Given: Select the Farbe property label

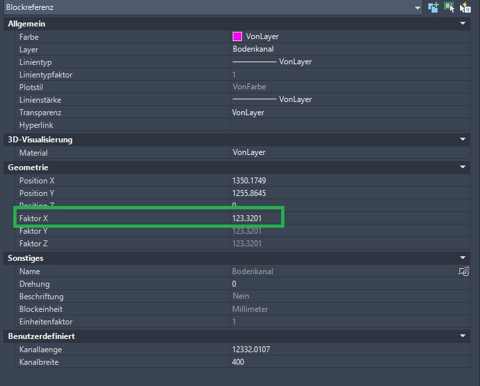Looking at the screenshot, I should coord(29,37).
